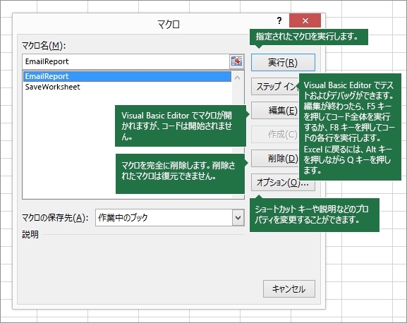Close the マクロ dialog with the X
This screenshot has height=323, width=407.
click(x=305, y=20)
